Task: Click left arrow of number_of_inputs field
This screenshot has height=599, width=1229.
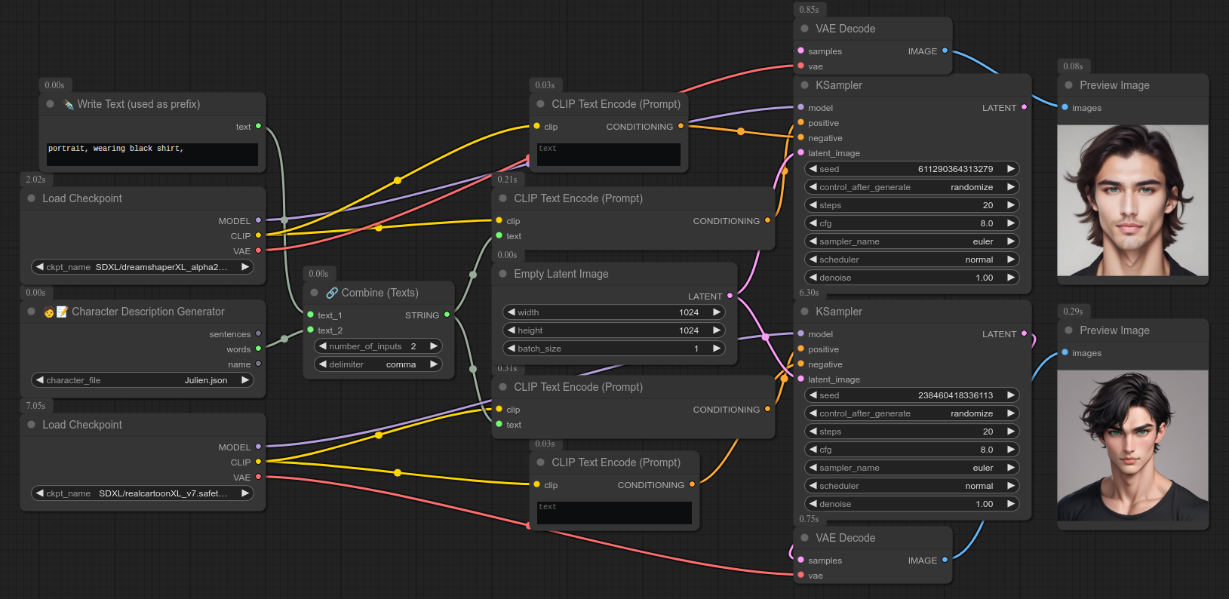Action: (323, 346)
